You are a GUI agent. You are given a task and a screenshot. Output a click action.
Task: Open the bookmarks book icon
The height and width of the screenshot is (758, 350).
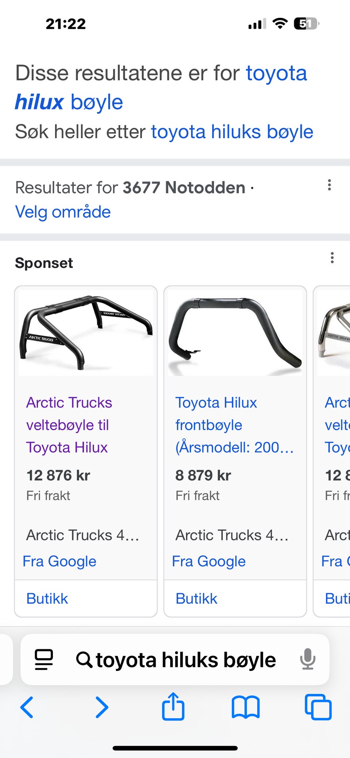(x=246, y=707)
